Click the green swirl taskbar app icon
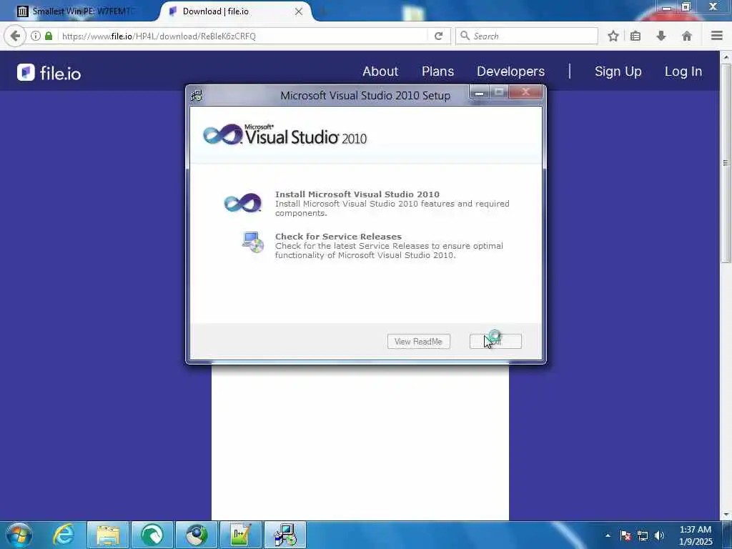Screen dimensions: 732x549 [152, 535]
